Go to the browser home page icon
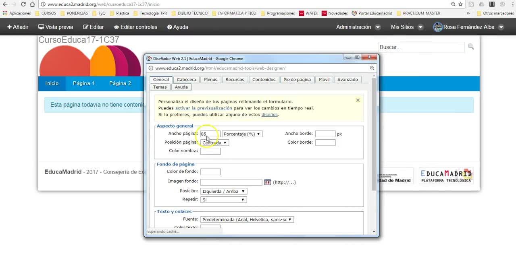Image resolution: width=516 pixels, height=260 pixels. pyautogui.click(x=33, y=4)
